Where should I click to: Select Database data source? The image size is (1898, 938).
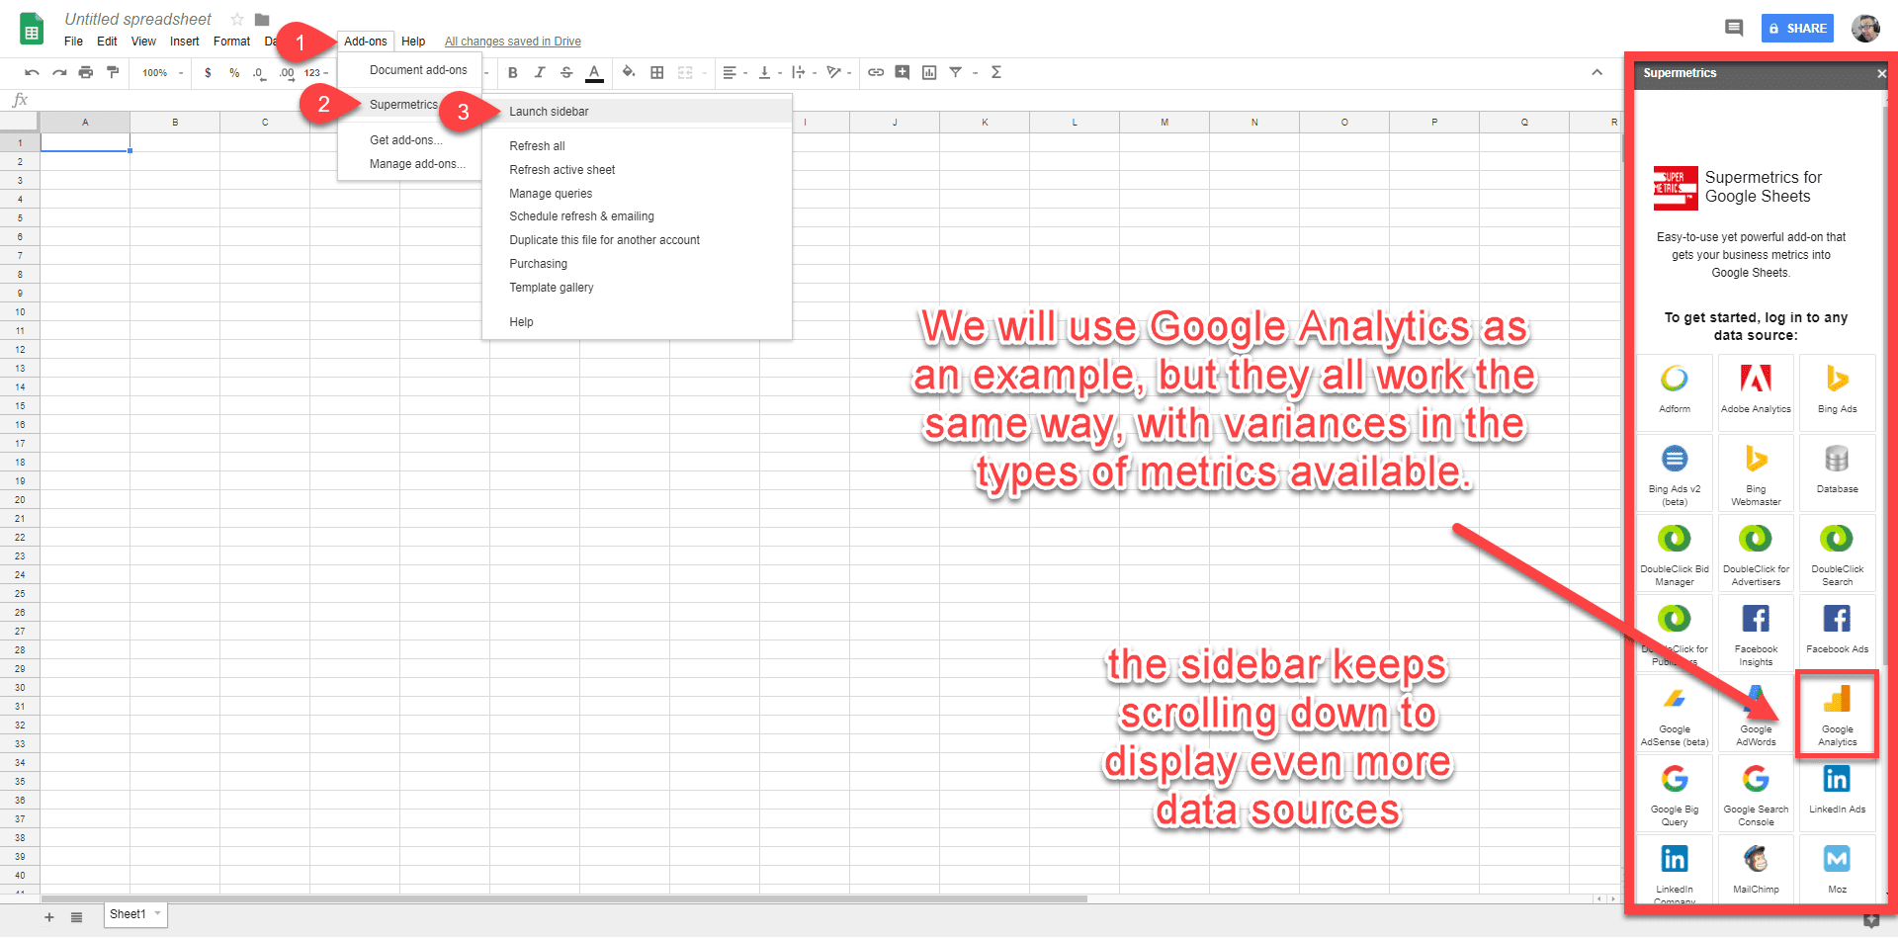click(1837, 472)
